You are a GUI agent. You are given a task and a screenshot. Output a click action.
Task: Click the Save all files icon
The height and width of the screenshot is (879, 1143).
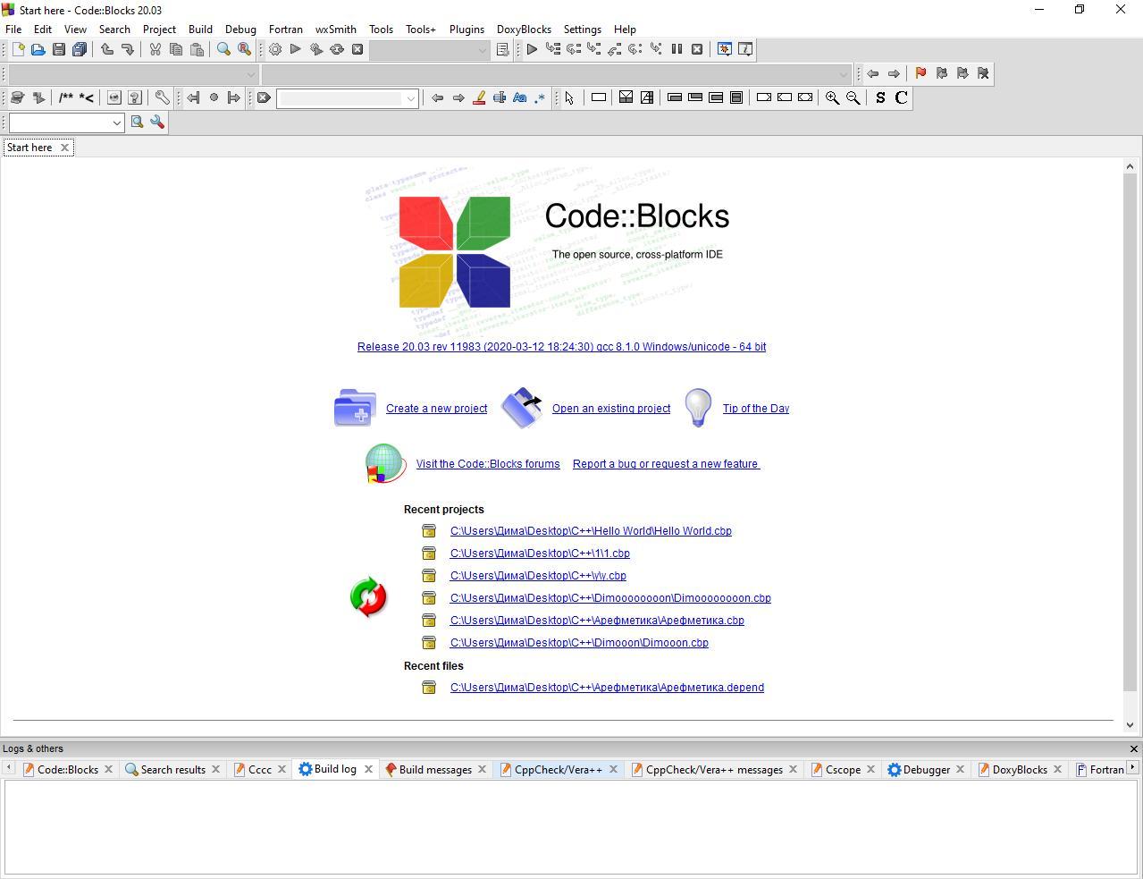[x=80, y=50]
